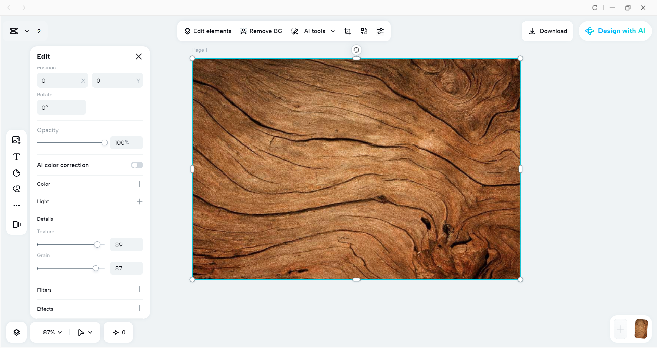Image resolution: width=657 pixels, height=348 pixels.
Task: Click the replace image icon in toolbar
Action: pyautogui.click(x=364, y=31)
